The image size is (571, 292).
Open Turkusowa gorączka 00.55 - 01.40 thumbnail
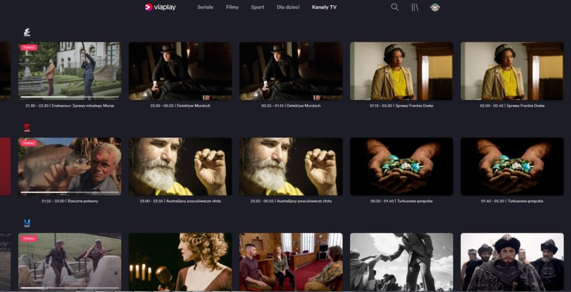(x=401, y=166)
